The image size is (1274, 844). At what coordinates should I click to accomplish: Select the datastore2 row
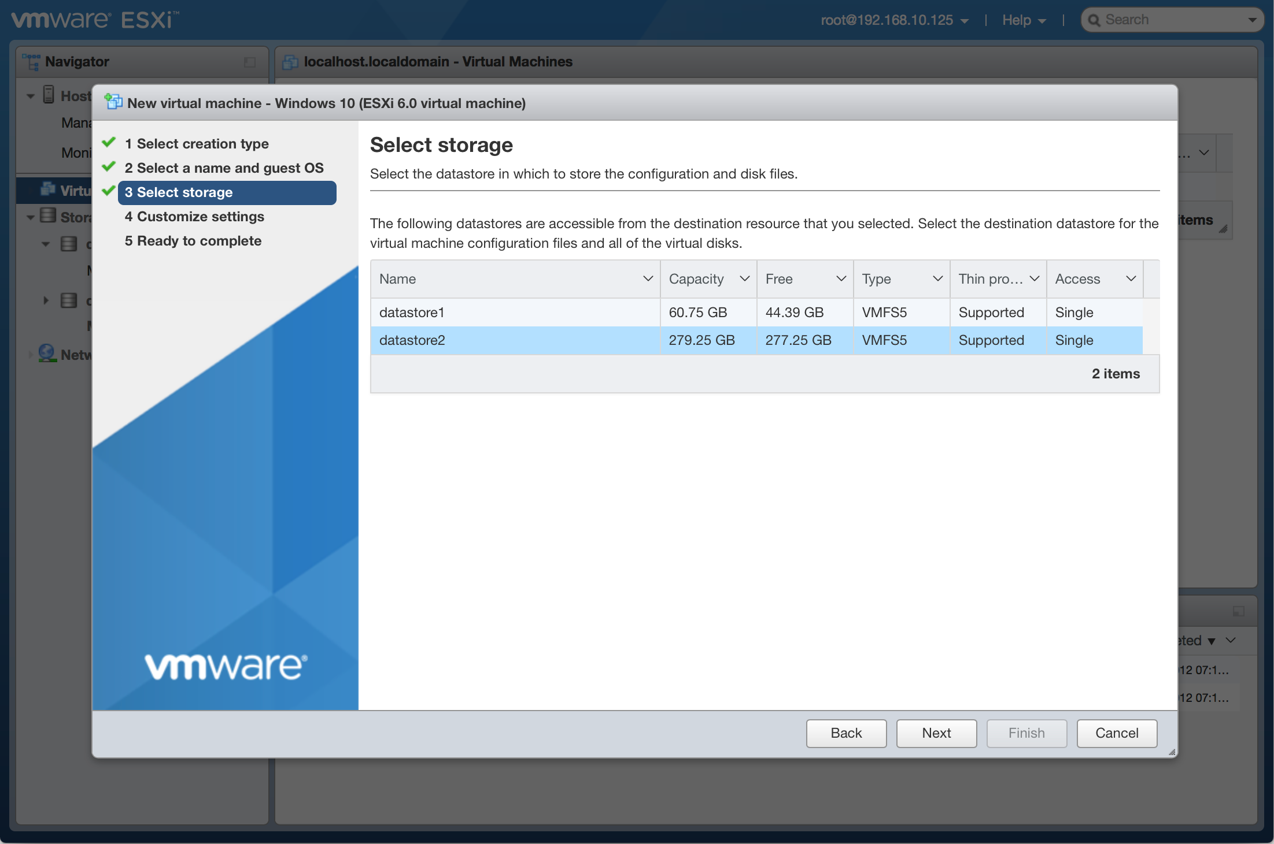(756, 340)
